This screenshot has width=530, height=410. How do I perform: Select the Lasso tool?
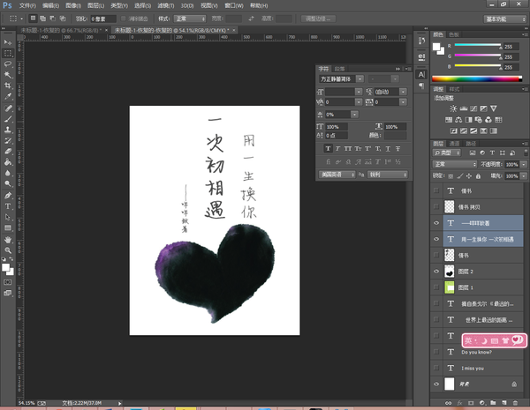[x=8, y=64]
